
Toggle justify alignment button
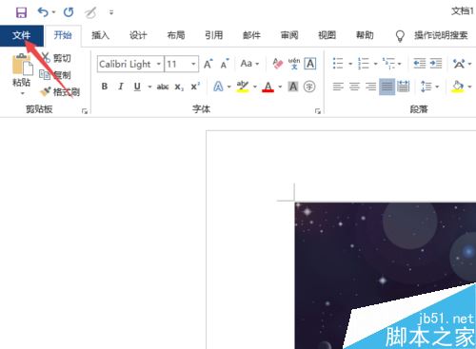pos(387,87)
